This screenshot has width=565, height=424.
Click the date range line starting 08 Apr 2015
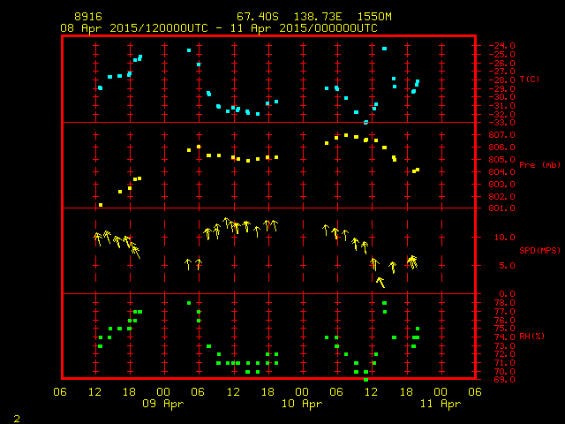(x=219, y=28)
